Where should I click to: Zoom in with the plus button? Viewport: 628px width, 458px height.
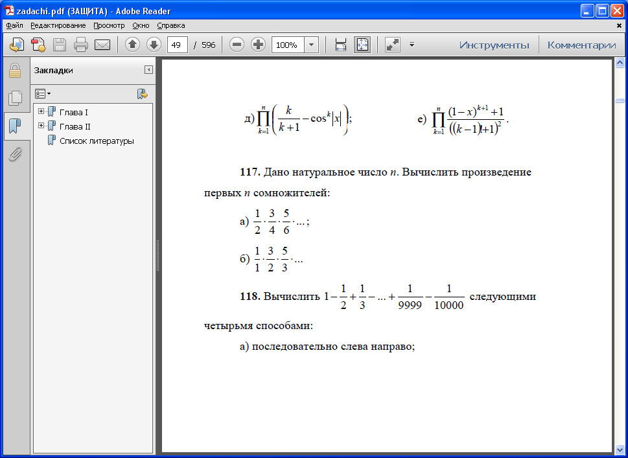(259, 45)
